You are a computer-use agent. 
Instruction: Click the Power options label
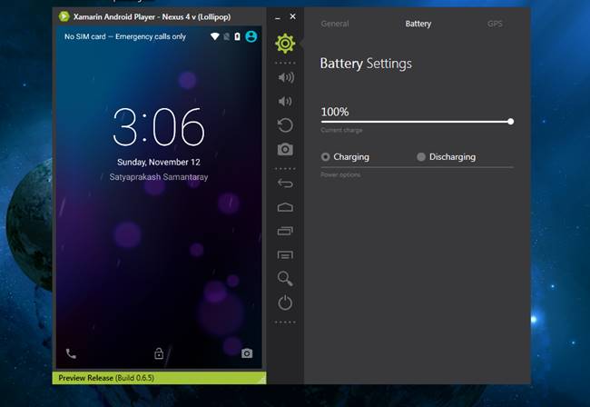tap(340, 174)
